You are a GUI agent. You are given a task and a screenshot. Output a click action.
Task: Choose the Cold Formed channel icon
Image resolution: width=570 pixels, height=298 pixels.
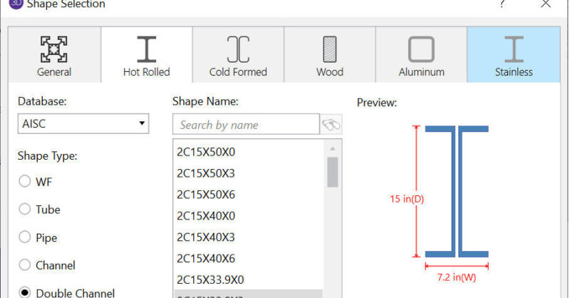(238, 48)
